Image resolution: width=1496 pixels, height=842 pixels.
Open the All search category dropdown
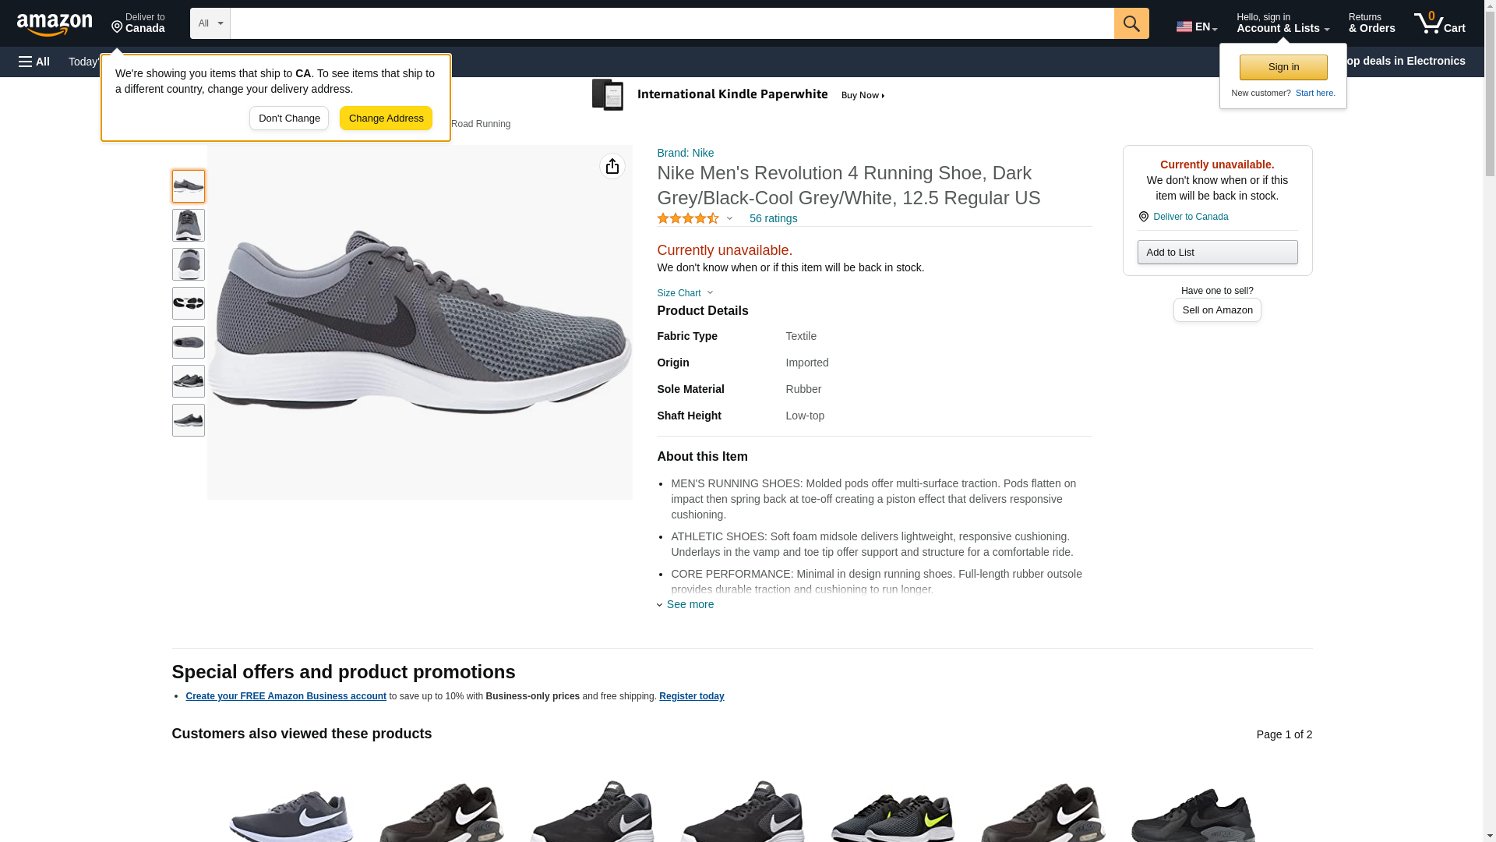tap(210, 23)
